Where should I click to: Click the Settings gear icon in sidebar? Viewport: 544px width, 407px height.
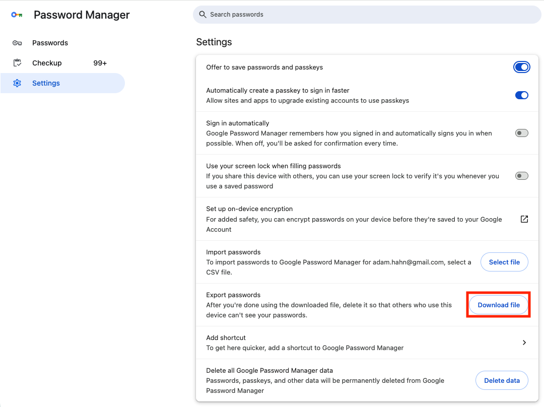coord(17,83)
